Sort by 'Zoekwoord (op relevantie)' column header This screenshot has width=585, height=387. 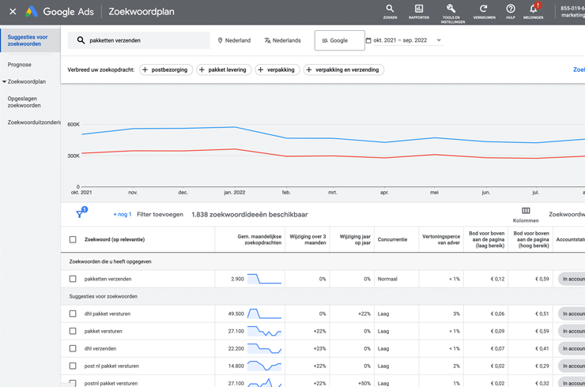tap(115, 239)
